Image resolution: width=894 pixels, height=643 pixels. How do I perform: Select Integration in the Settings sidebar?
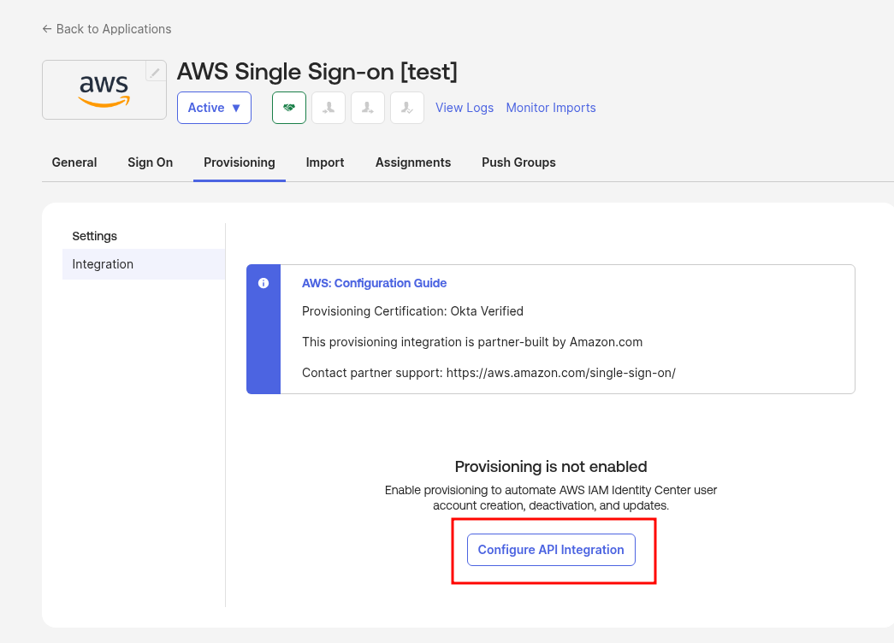coord(103,264)
